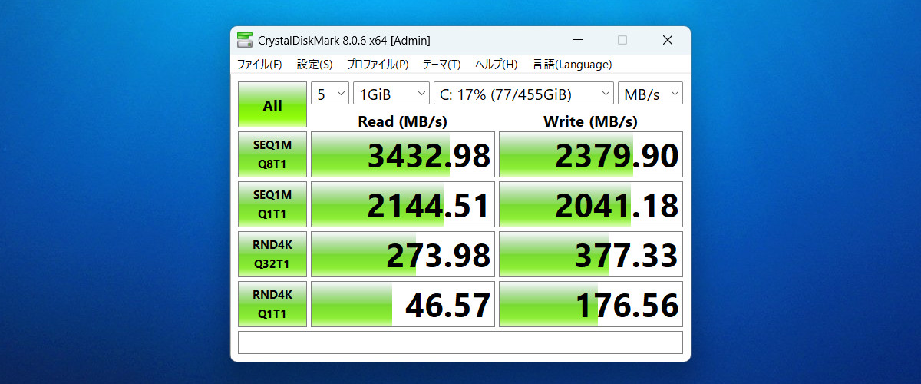Screen dimensions: 921x384
Task: Run the RND4K Q32T1 benchmark
Action: coord(272,254)
